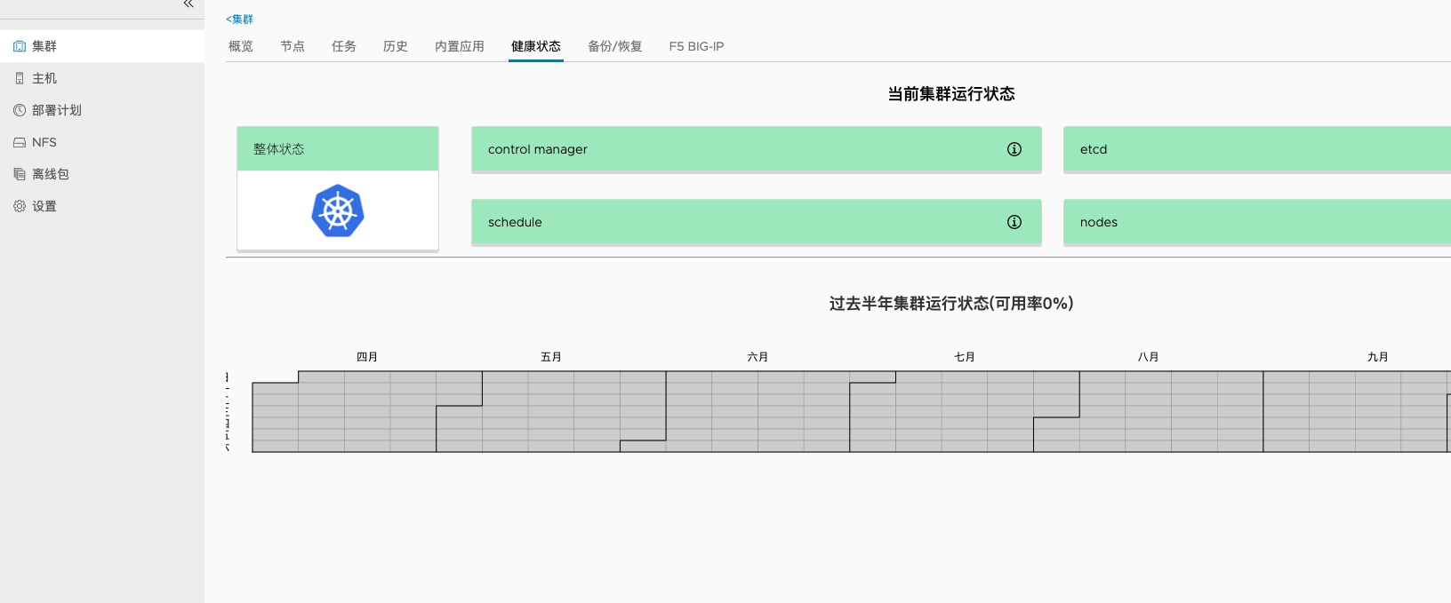Viewport: 1451px width, 603px height.
Task: Switch to the 任务 tab
Action: tap(344, 46)
